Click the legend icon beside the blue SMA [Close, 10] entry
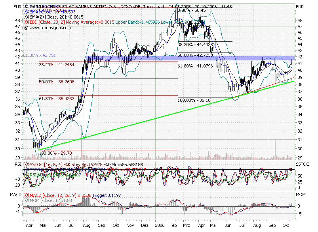Image resolution: width=318 pixels, height=232 pixels. click(26, 12)
